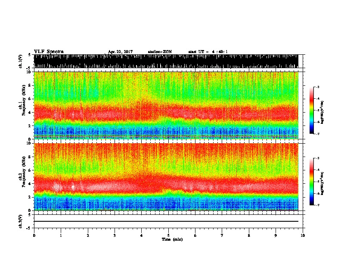The image size is (341, 264).
Task: Click the "-7" label on ch.2 colorbar
Action: click(318, 205)
